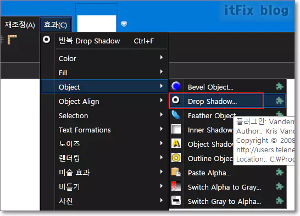This screenshot has height=216, width=300.
Task: Click the Drop Shadow submenu circle icon
Action: [x=176, y=100]
